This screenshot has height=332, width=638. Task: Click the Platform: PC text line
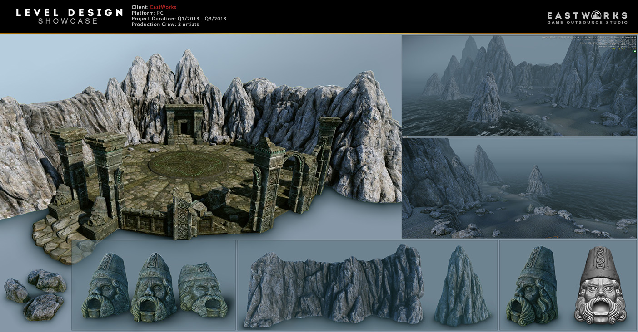[147, 13]
